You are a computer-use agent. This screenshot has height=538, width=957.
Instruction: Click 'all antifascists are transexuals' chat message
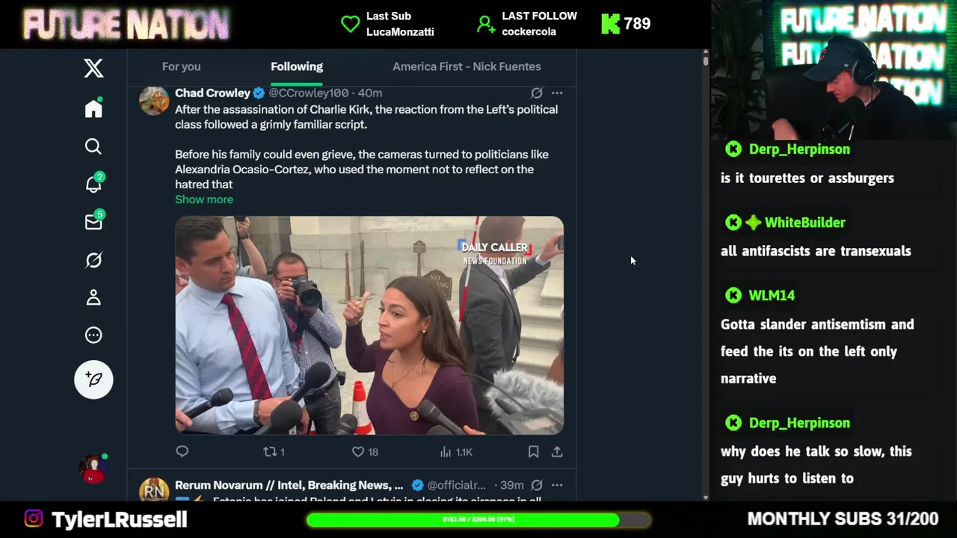click(816, 251)
